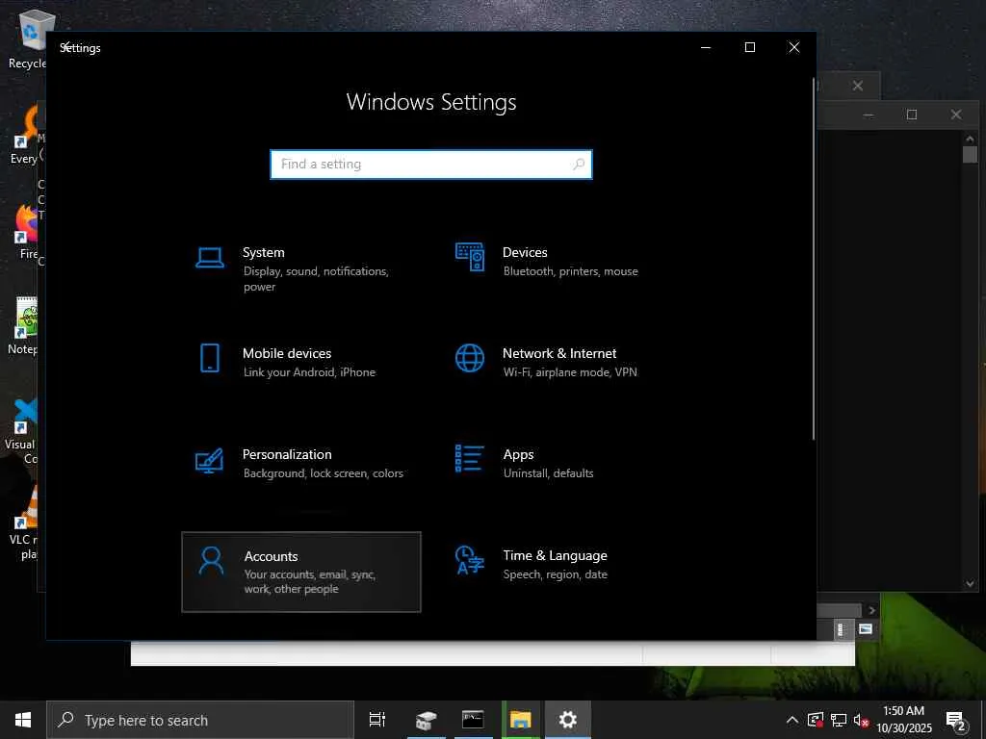The image size is (986, 739).
Task: Click the search magnifier in Find a setting
Action: (579, 164)
